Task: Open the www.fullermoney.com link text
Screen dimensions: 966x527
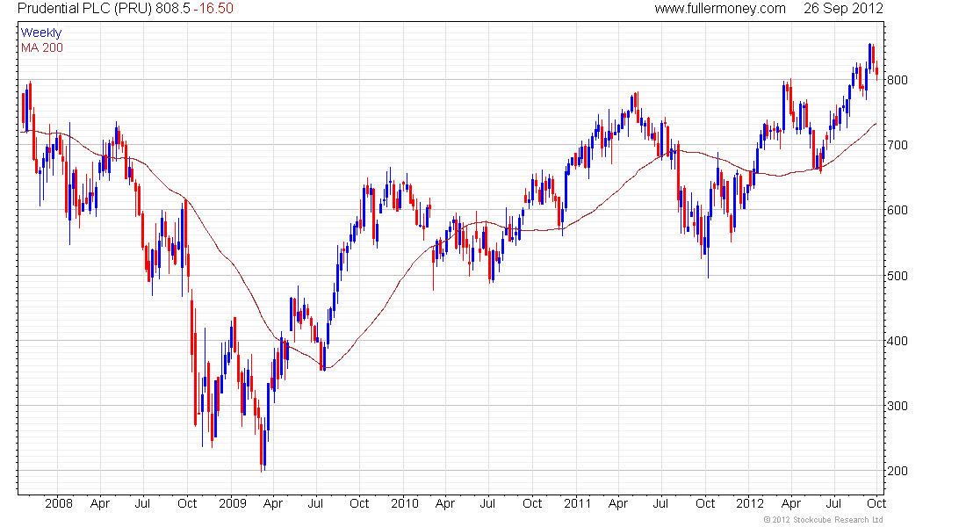Action: pos(719,9)
